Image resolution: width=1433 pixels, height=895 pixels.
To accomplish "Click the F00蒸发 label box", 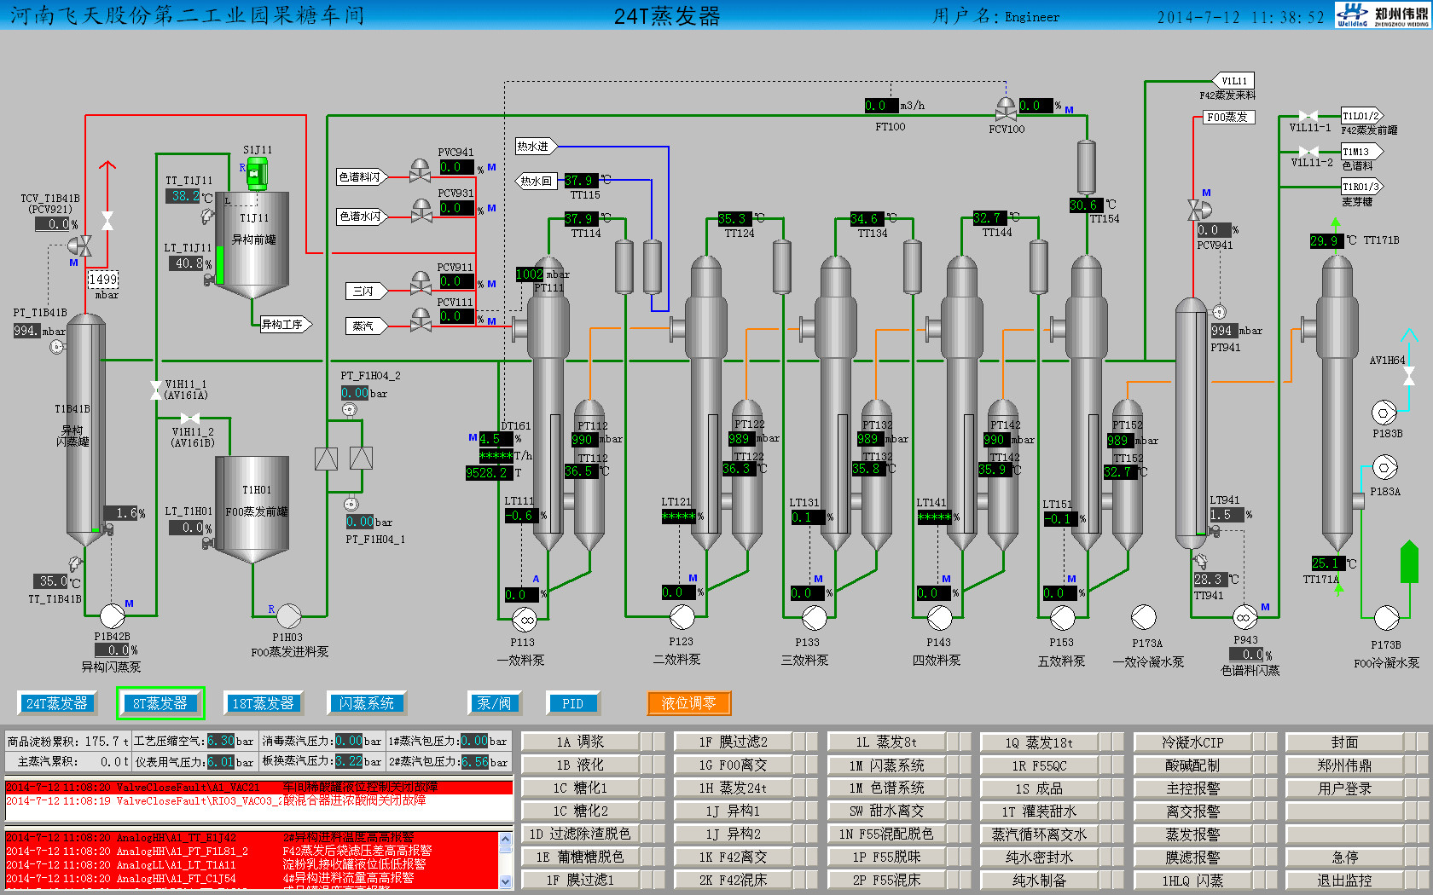I will (1228, 117).
